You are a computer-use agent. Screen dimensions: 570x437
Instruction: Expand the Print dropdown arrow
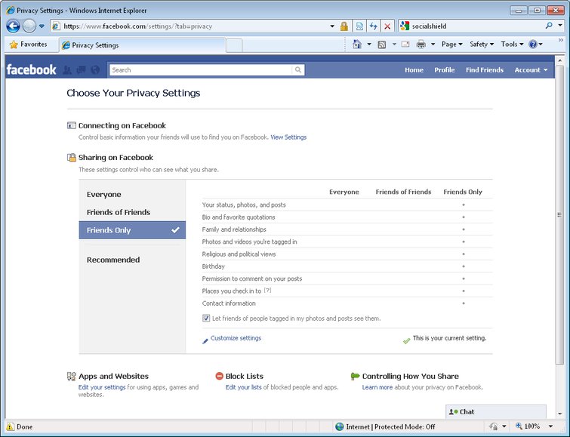click(x=433, y=45)
